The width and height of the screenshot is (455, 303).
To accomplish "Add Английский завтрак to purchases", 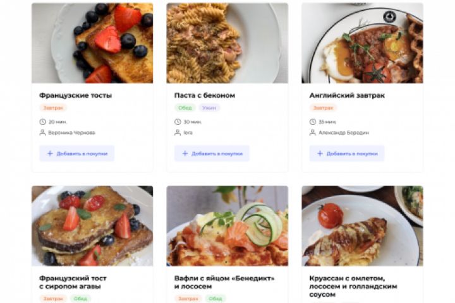I will pyautogui.click(x=346, y=153).
